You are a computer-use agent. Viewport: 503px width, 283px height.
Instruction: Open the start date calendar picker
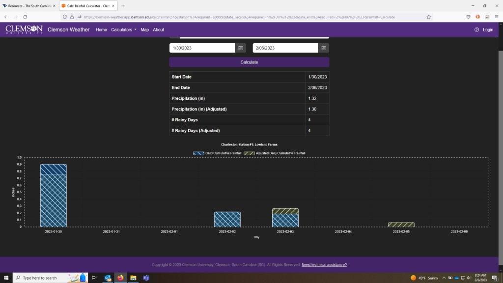(241, 48)
